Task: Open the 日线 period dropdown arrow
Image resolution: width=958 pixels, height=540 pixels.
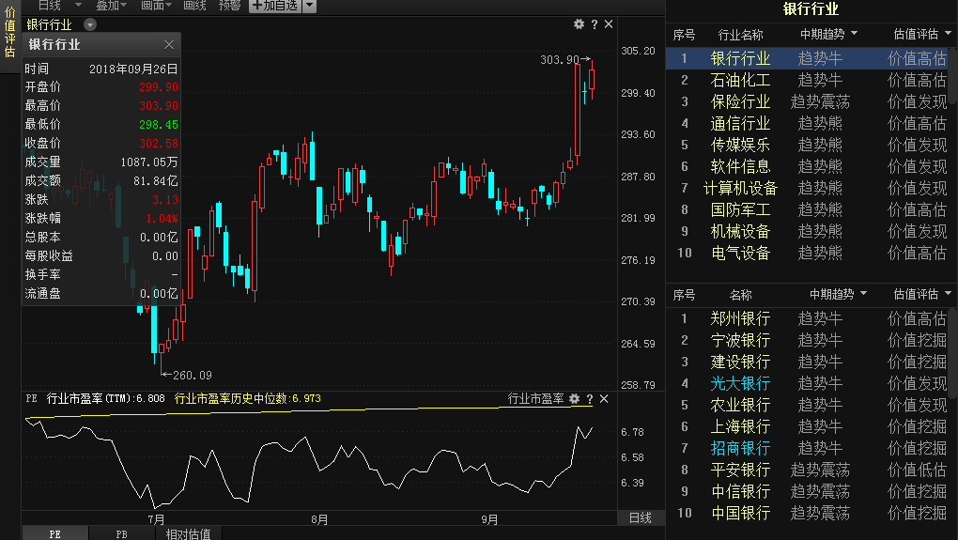Action: 78,6
